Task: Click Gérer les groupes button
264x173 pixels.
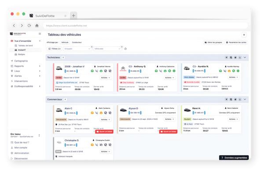Action: click(x=213, y=42)
